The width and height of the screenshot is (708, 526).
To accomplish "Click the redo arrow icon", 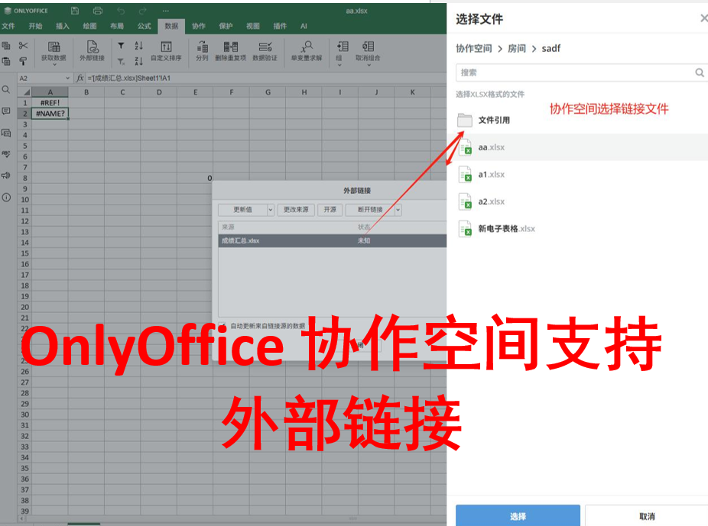I will coord(143,11).
